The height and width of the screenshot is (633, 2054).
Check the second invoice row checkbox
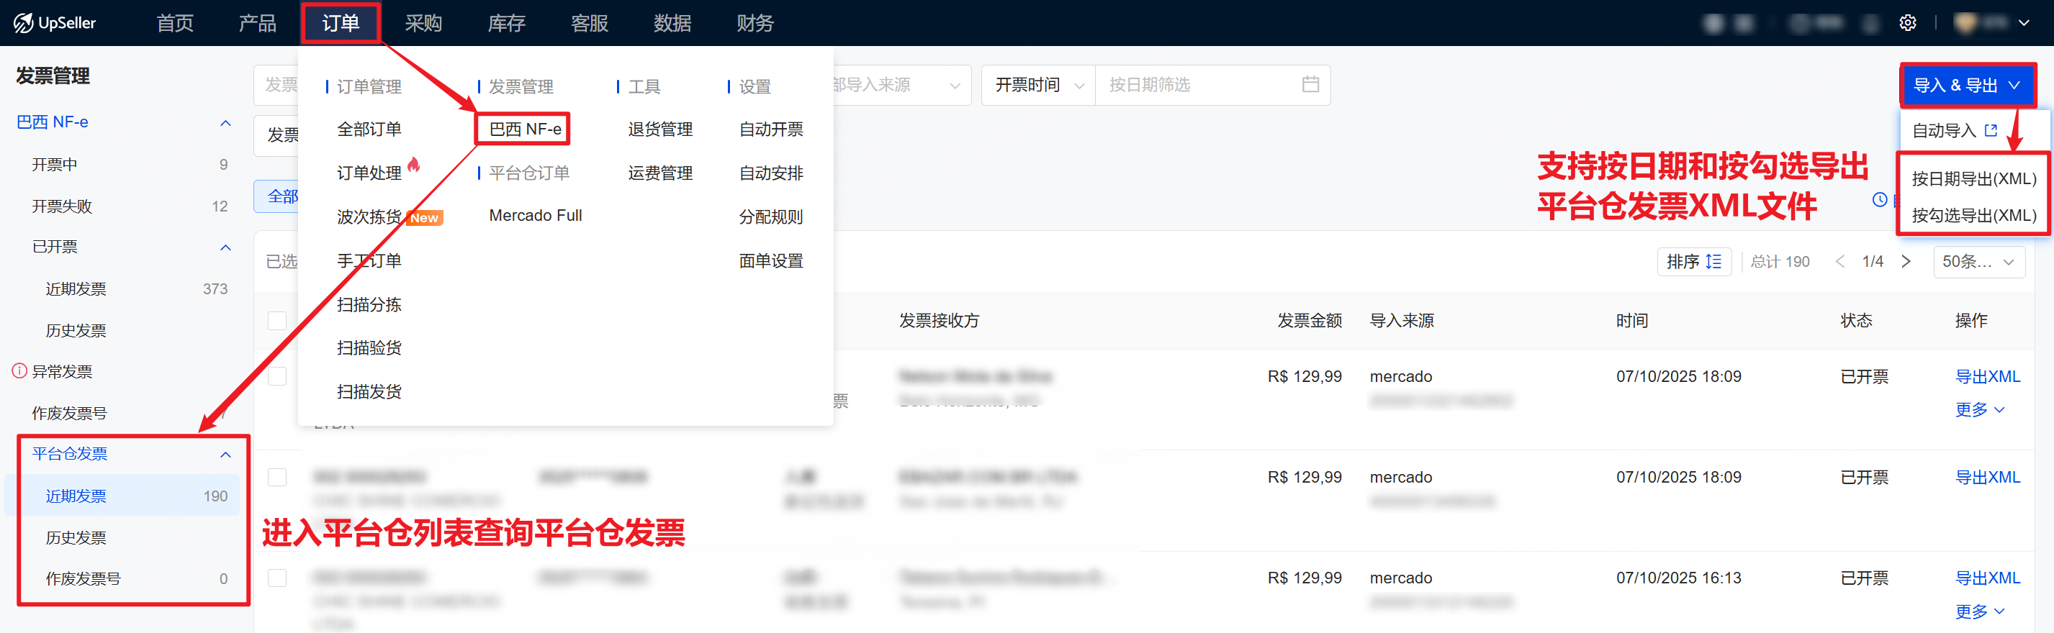276,477
